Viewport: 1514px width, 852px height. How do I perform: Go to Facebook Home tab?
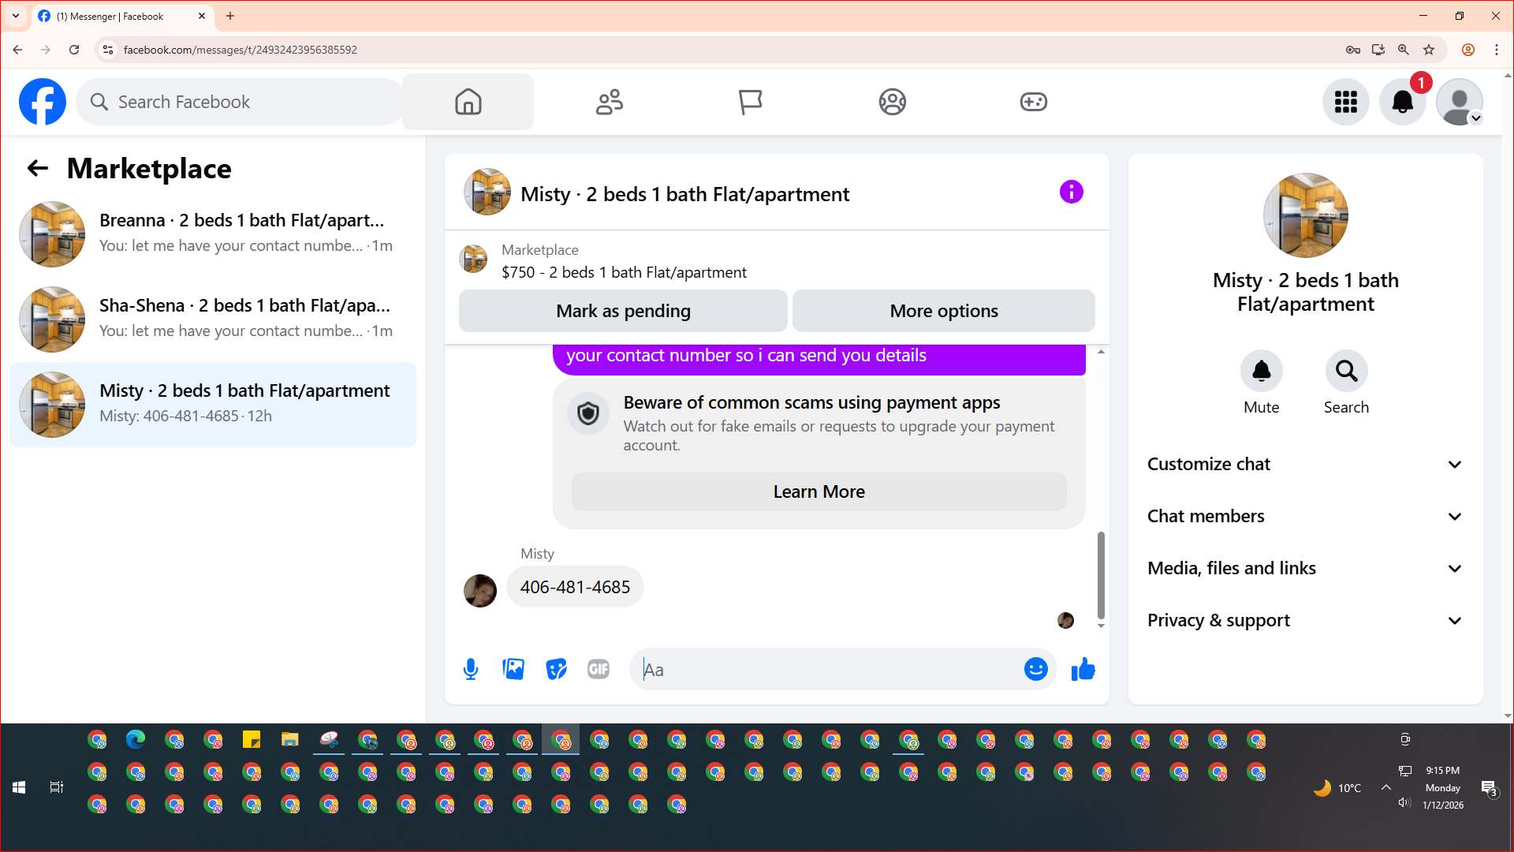coord(468,102)
